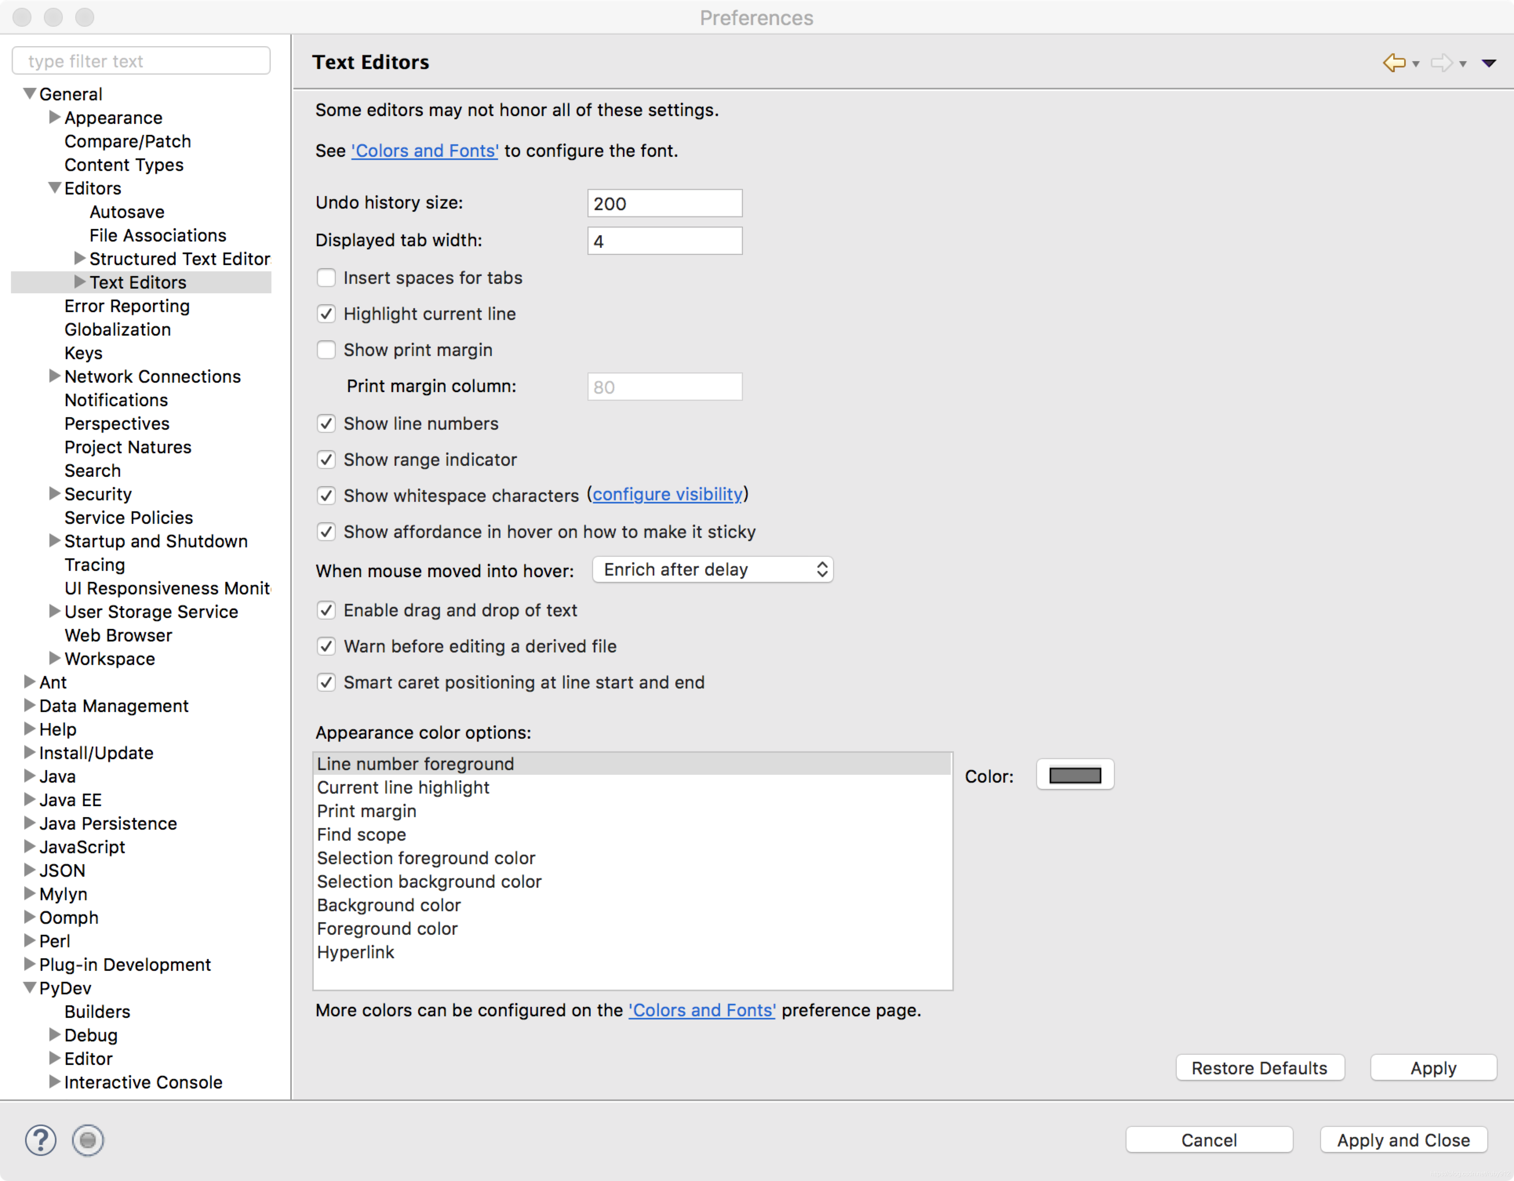Open the forward history dropdown arrow
This screenshot has width=1514, height=1181.
click(x=1463, y=64)
